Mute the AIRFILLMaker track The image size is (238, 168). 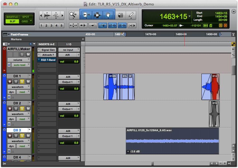pos(28,54)
